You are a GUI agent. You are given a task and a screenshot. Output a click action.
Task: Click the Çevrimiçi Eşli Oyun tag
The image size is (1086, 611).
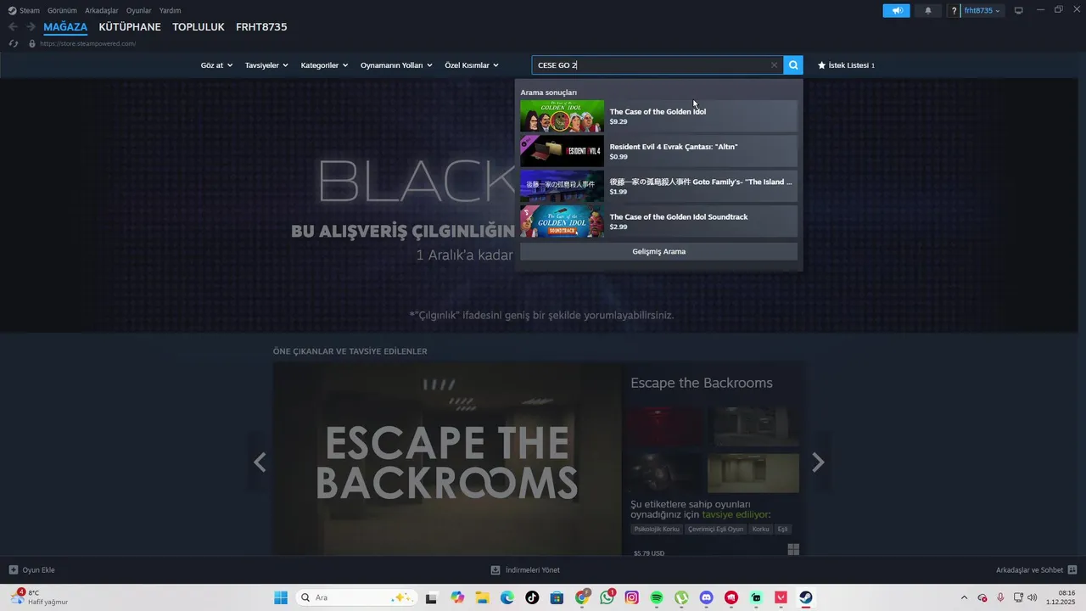click(715, 529)
